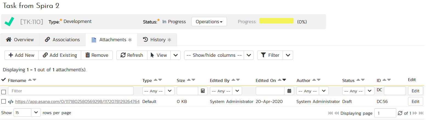Go to the first page arrow icon

coord(330,113)
